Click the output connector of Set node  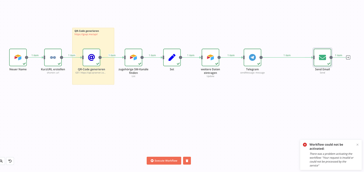pos(180,57)
